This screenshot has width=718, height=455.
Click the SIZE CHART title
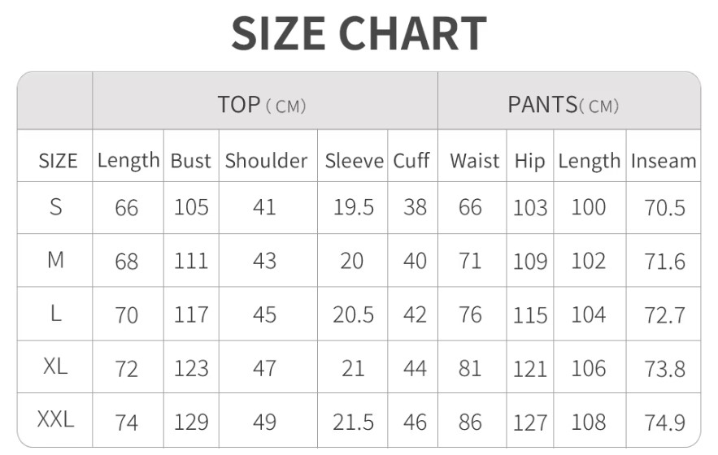pyautogui.click(x=359, y=33)
